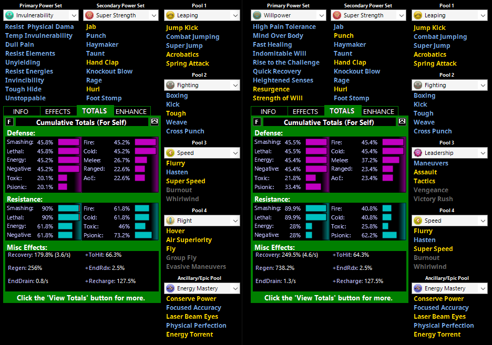Toggle the Strength of Will power
492x345 pixels.
coord(278,98)
